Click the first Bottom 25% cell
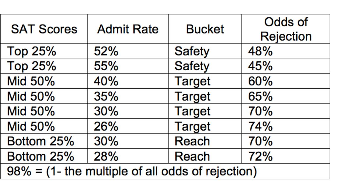 (x=44, y=141)
